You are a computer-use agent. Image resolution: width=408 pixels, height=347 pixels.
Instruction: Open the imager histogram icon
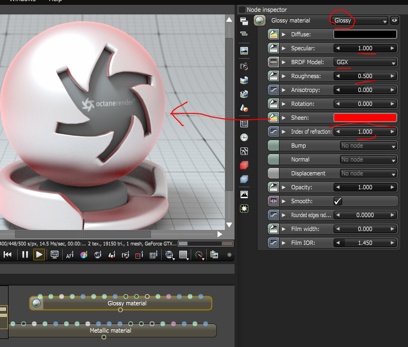pyautogui.click(x=244, y=195)
